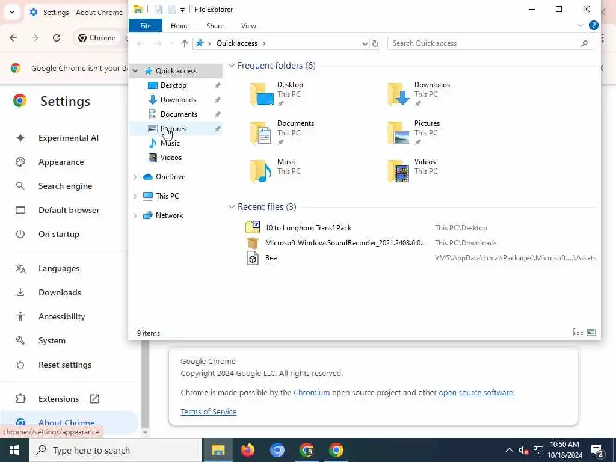
Task: Switch to the View ribbon tab
Action: (248, 26)
